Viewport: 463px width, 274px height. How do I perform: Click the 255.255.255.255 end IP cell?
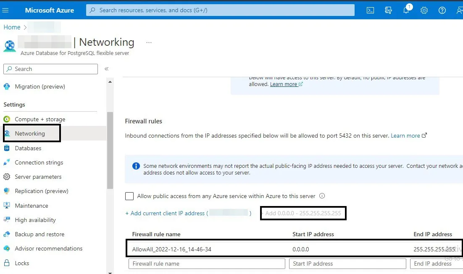(x=434, y=249)
